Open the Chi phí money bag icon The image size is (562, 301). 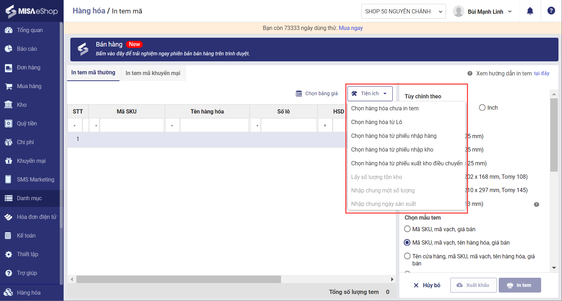[x=8, y=142]
